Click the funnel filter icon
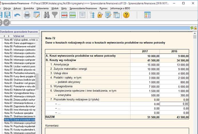Viewport: 198px width, 134px height. tap(55, 15)
